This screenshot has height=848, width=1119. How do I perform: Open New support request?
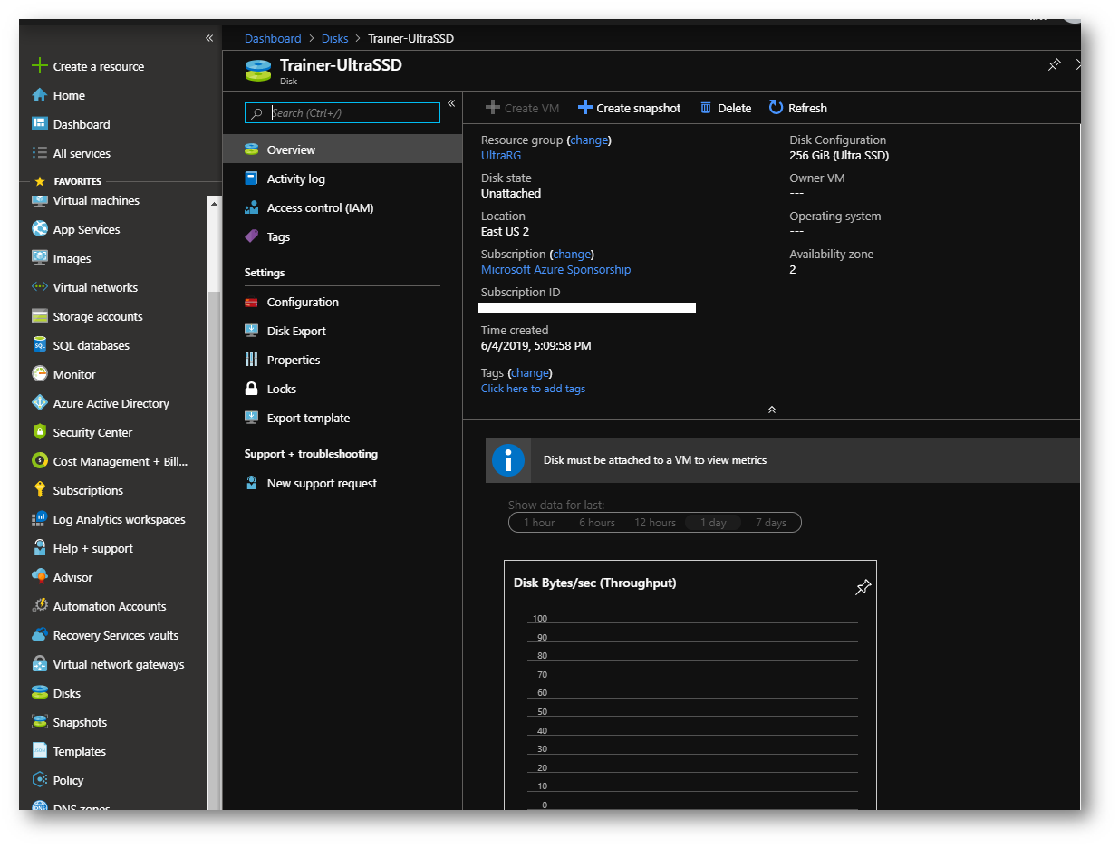click(x=342, y=483)
